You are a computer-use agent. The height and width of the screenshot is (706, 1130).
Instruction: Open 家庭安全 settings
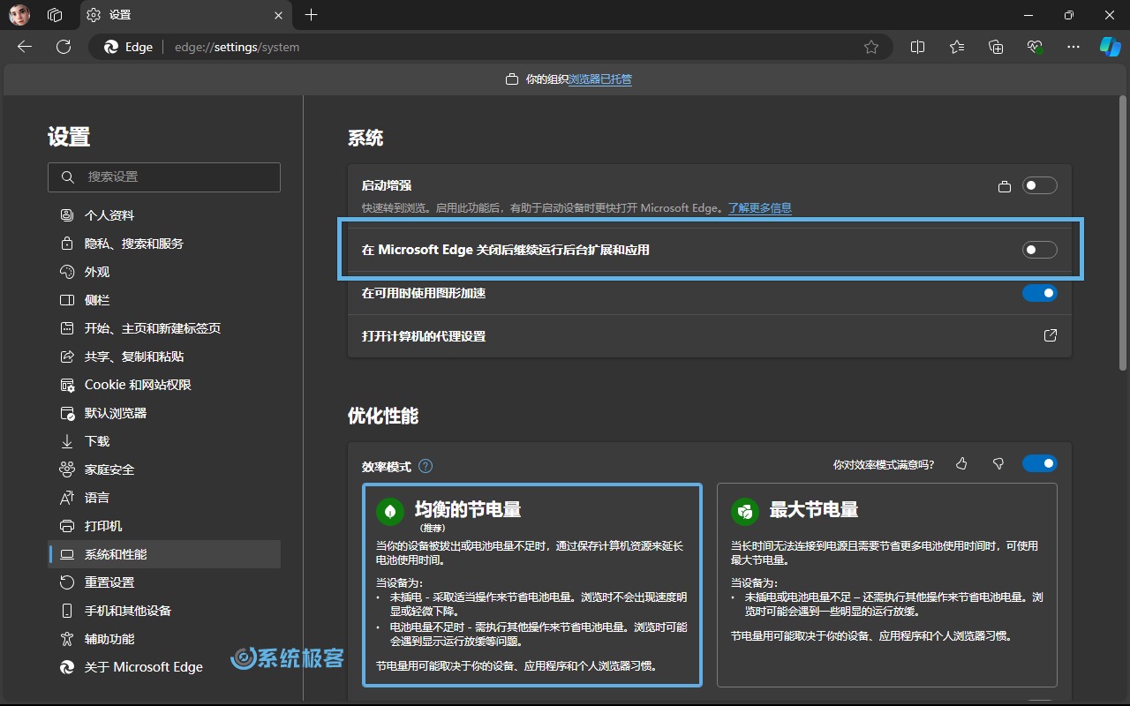(164, 469)
